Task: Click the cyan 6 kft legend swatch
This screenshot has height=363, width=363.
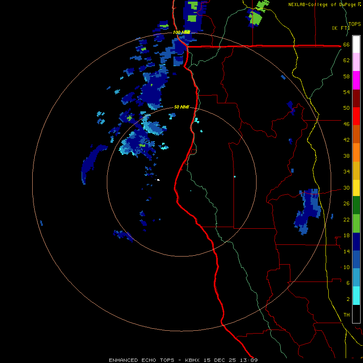Action: coord(356,296)
